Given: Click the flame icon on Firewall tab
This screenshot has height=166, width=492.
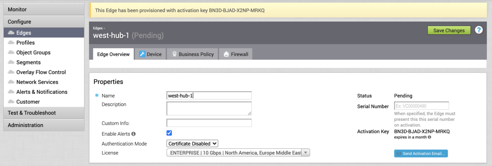Looking at the screenshot, I should 226,54.
